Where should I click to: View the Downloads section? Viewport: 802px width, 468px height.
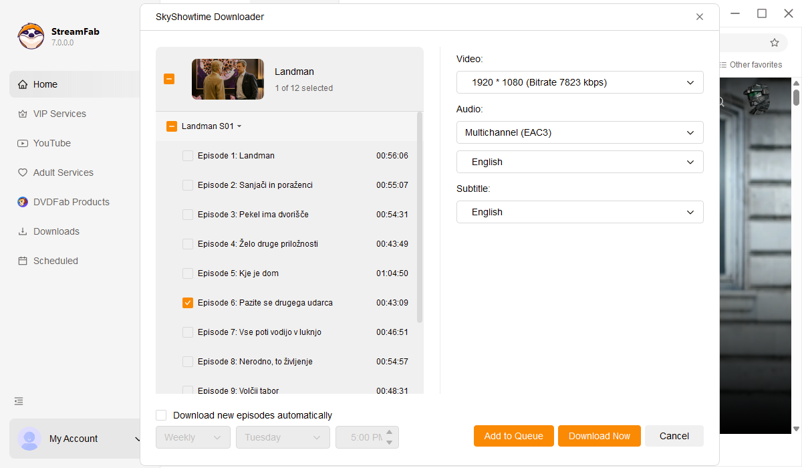(x=56, y=231)
